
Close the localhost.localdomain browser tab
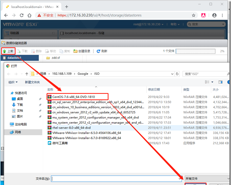(x=57, y=7)
